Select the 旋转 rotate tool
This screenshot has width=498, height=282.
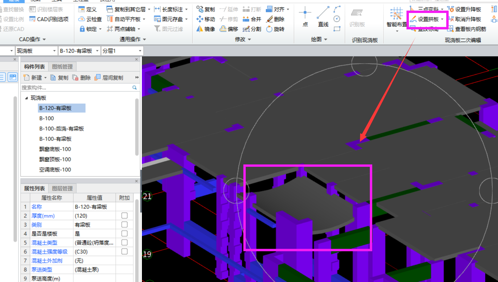[275, 29]
